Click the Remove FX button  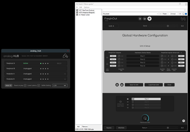pos(85,127)
